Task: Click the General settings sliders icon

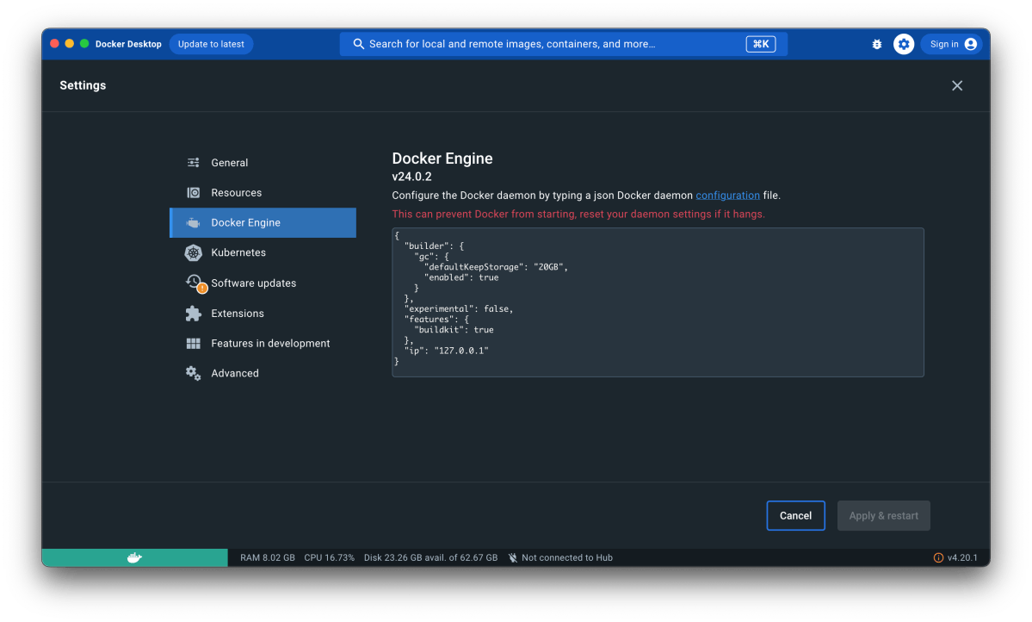Action: [193, 163]
